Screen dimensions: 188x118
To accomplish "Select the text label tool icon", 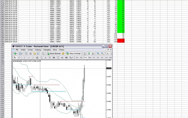I will (x=50, y=58).
